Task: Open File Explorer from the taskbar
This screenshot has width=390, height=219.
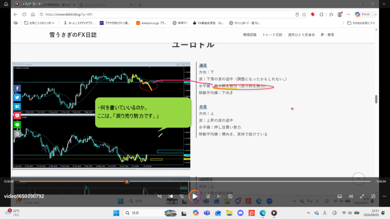Action: pyautogui.click(x=229, y=213)
